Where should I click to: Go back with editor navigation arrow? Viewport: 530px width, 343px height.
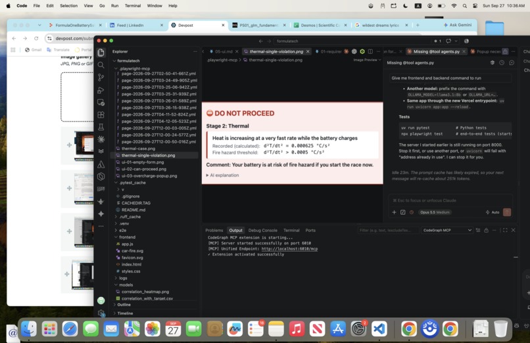pos(260,41)
